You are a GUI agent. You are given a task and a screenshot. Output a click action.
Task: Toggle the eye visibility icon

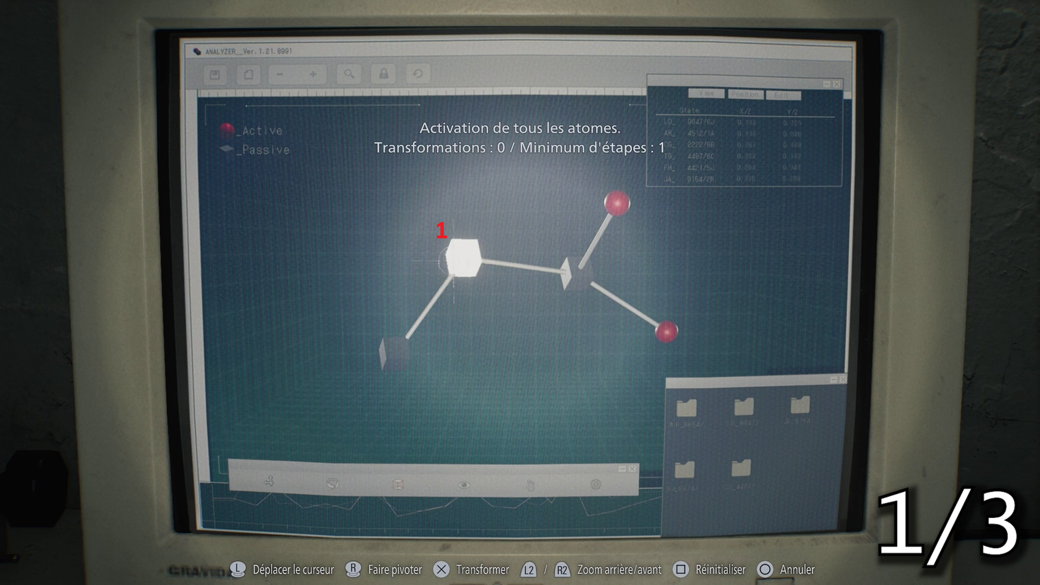point(463,485)
